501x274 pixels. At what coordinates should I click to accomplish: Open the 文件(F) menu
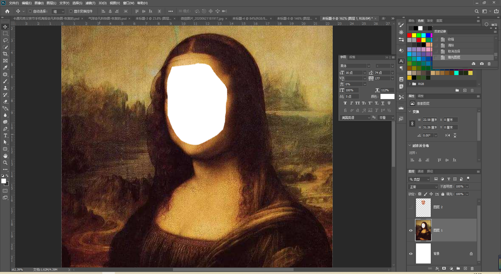14,3
